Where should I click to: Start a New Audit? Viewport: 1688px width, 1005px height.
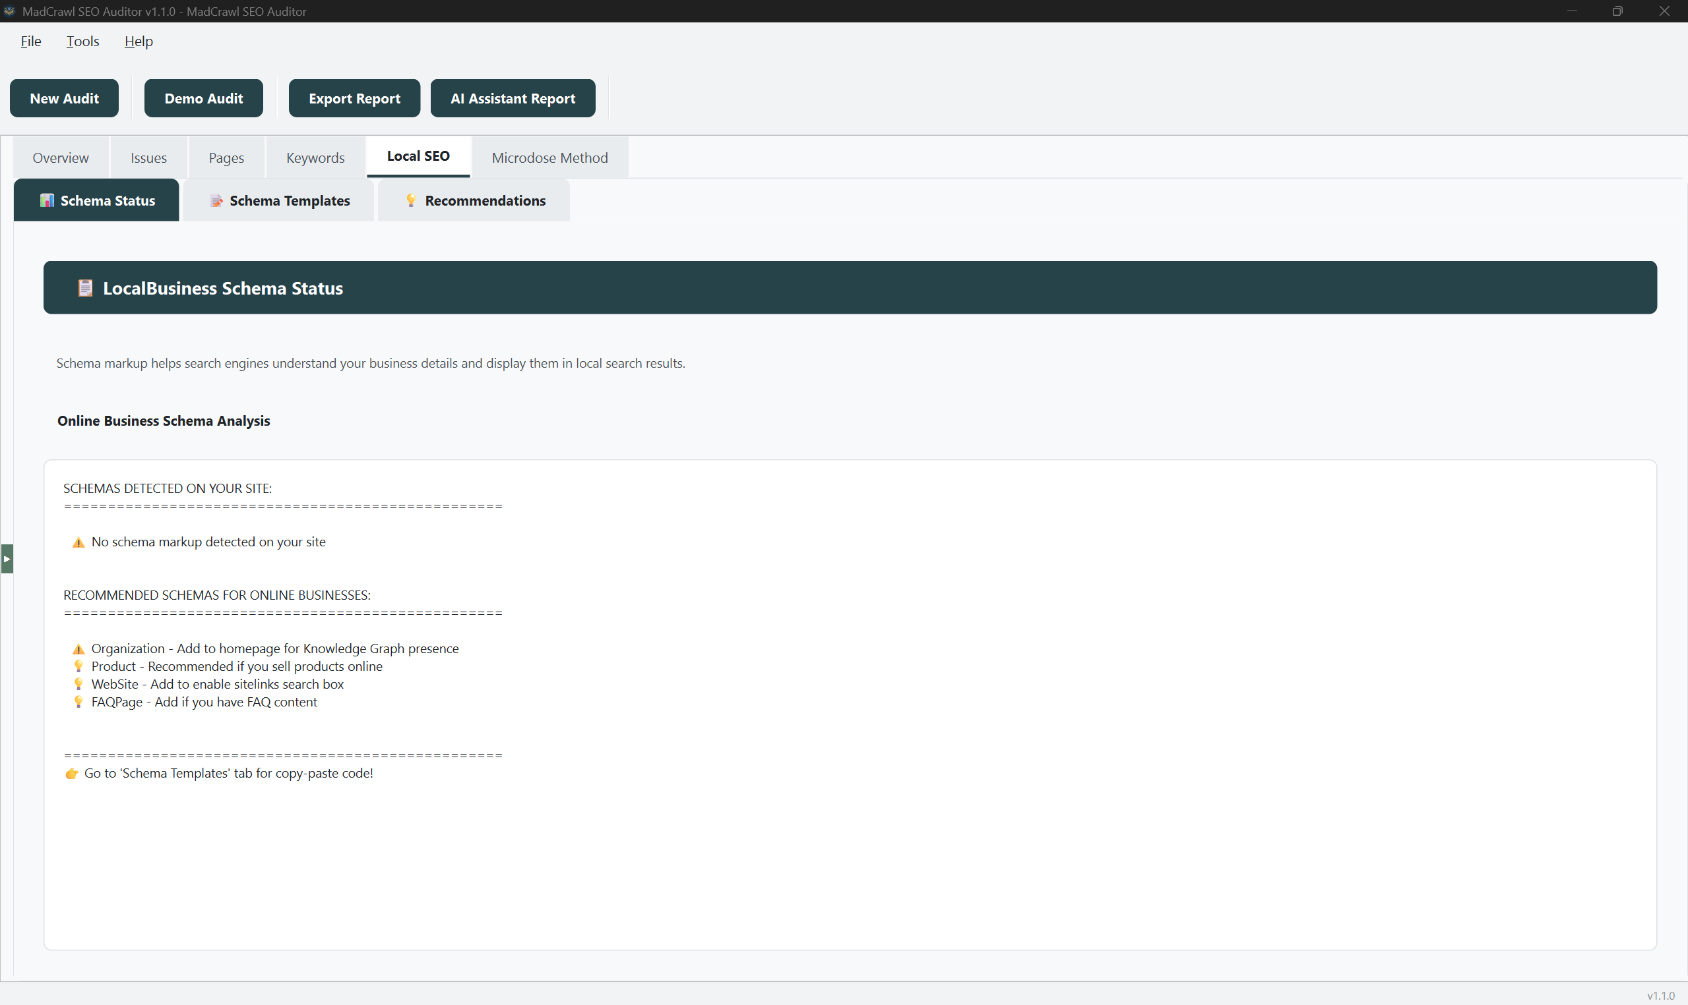65,98
